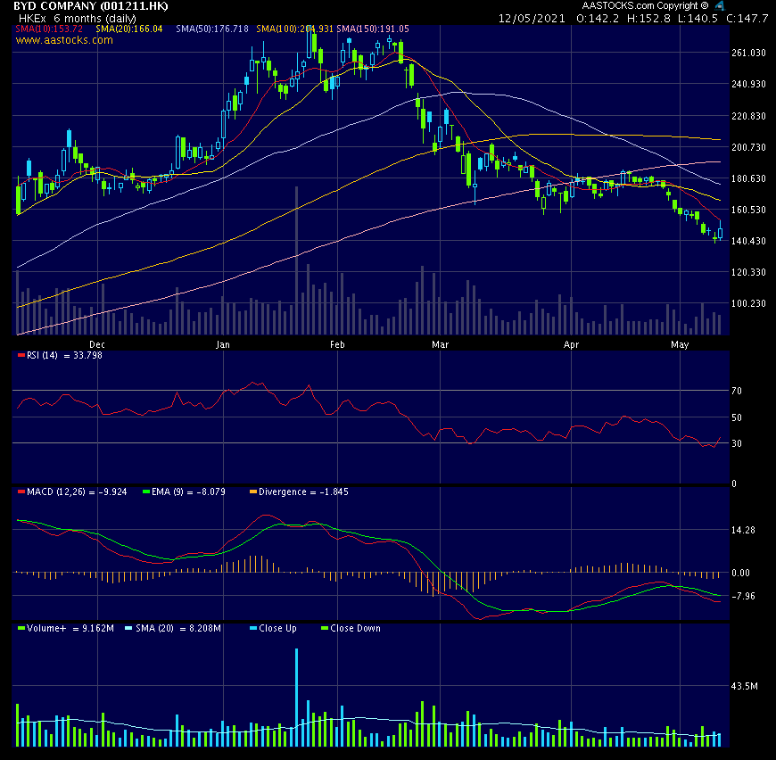Select the SMA(150):191.05 legend label
776x760 pixels.
373,29
